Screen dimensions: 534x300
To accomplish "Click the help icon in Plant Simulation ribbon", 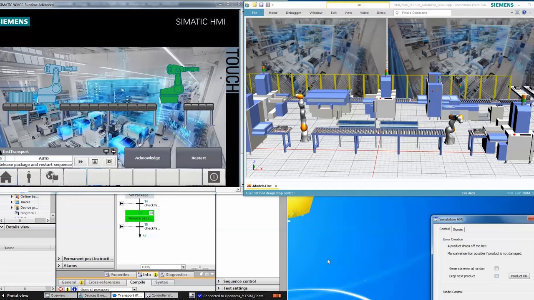I will (524, 12).
